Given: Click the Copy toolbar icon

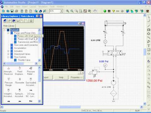Looking at the screenshot, I should [x=26, y=11].
